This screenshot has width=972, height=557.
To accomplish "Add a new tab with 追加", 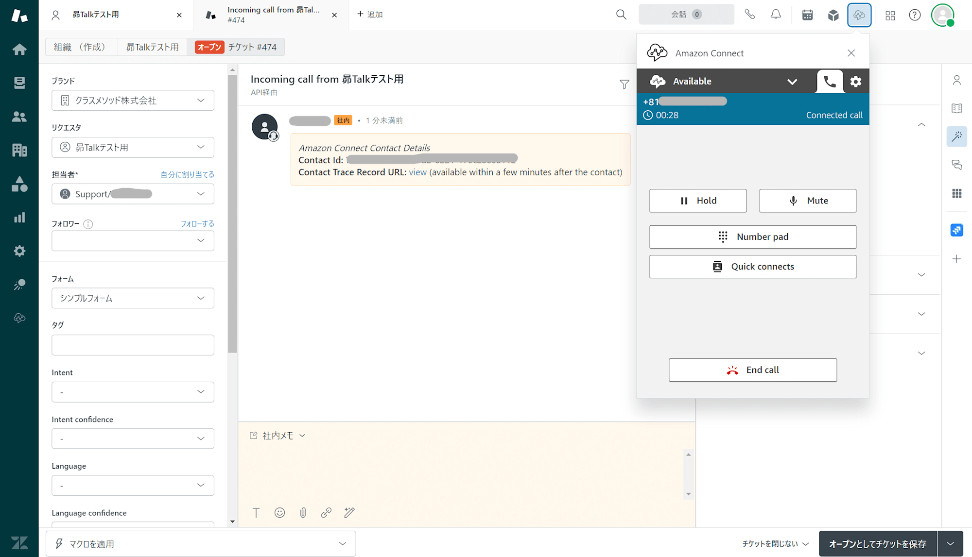I will coord(370,15).
